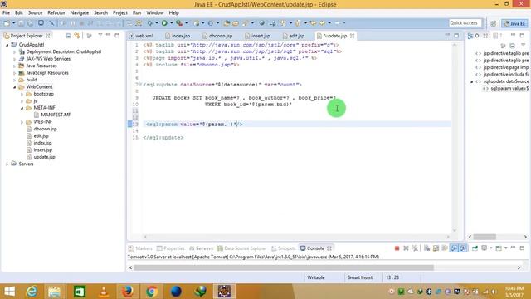Screen dimensions: 531x299
Task: Toggle Show Console on Standard Error
Action: [x=463, y=248]
